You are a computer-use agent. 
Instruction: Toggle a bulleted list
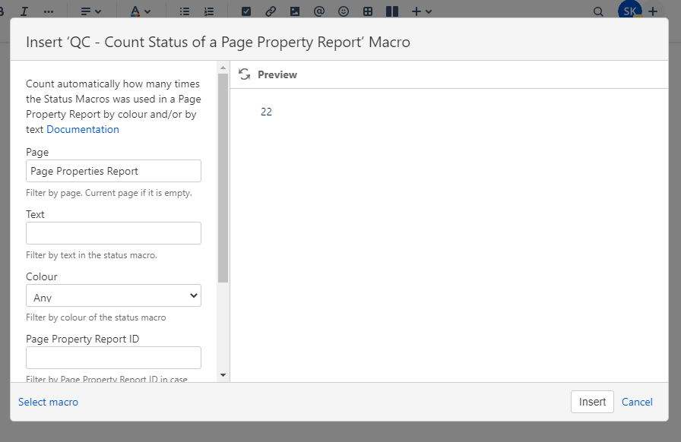[184, 11]
